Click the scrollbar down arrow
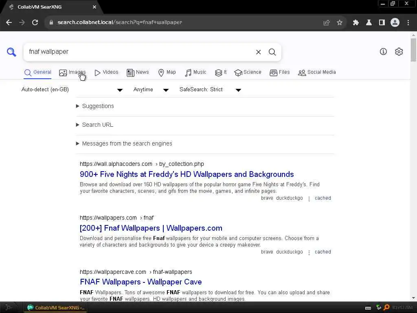 point(413,298)
